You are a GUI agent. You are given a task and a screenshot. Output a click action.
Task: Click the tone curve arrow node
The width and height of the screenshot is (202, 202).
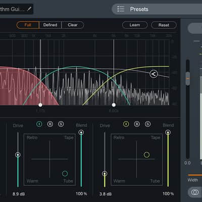[154, 74]
